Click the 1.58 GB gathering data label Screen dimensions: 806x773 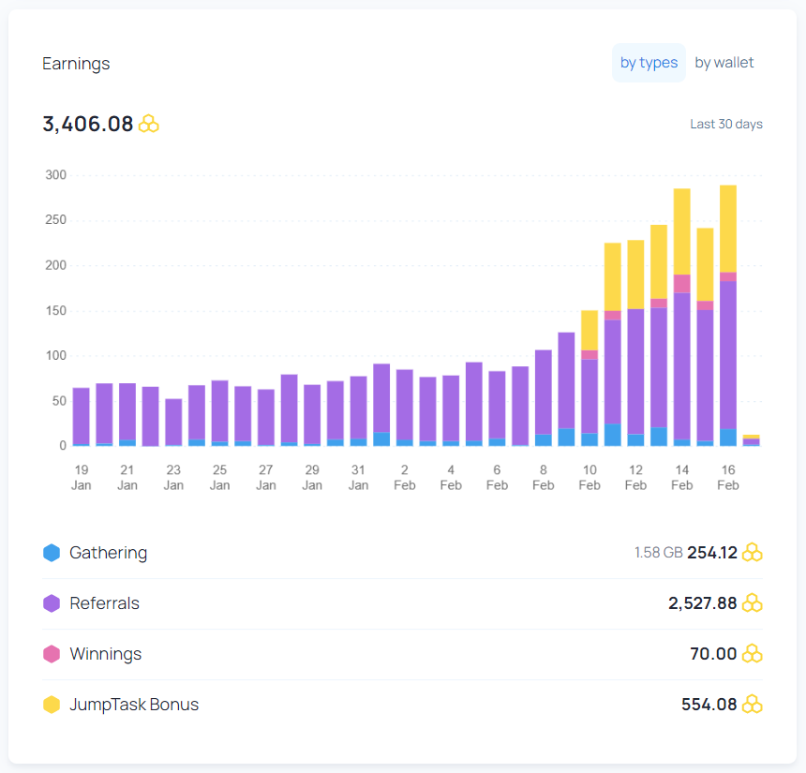[659, 553]
